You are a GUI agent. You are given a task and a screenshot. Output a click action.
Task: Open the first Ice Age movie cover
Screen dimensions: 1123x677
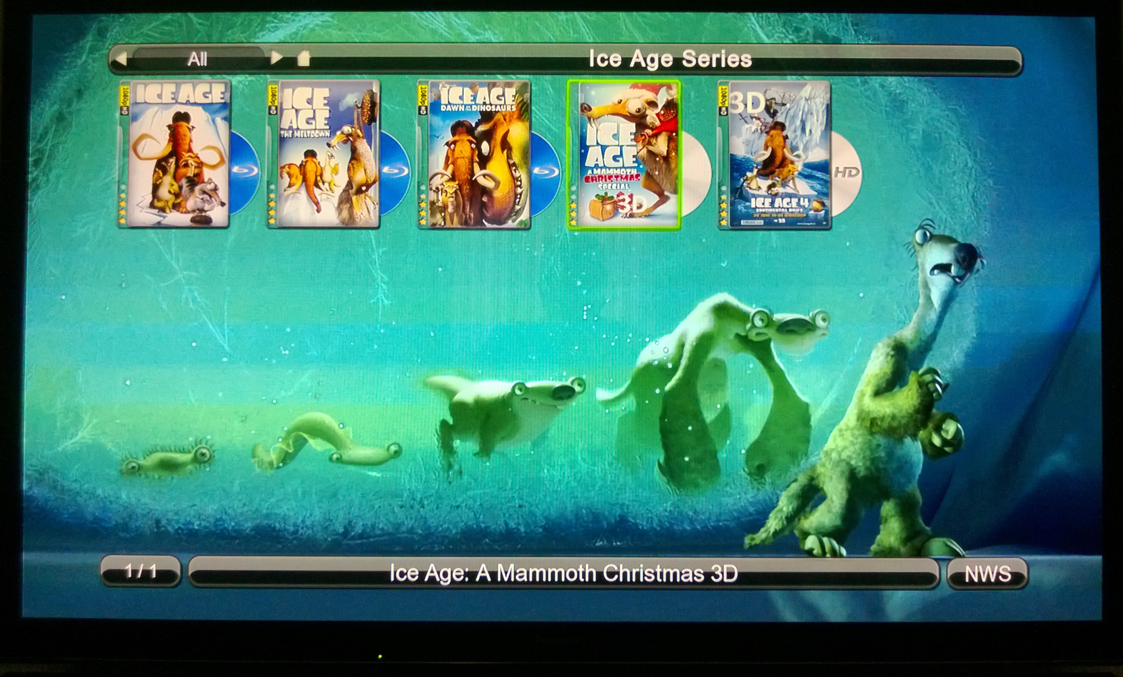[x=179, y=154]
